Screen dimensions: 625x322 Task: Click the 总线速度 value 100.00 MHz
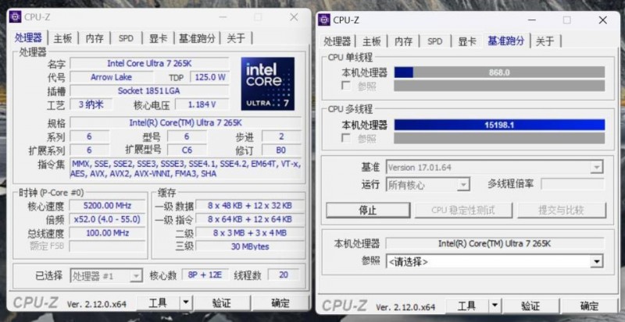[107, 232]
